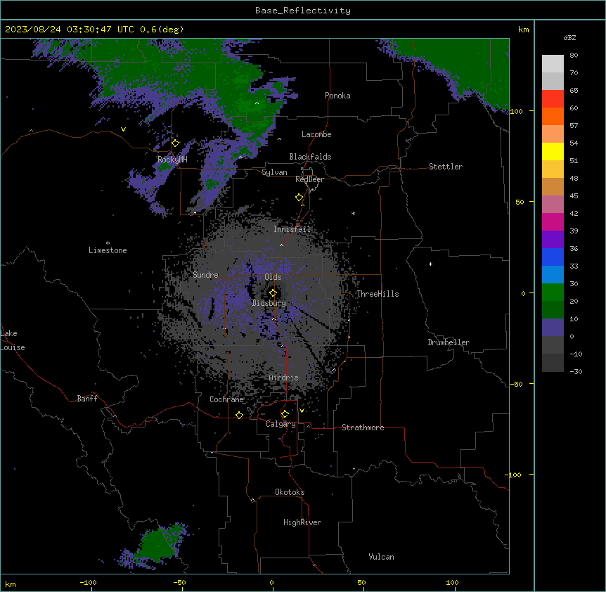Click the Calgary city label
The width and height of the screenshot is (606, 592).
coord(281,424)
